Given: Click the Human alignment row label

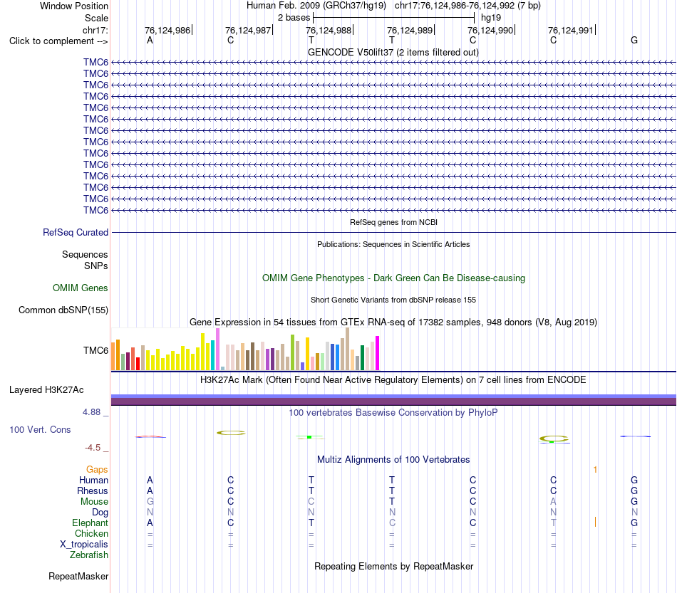Looking at the screenshot, I should point(93,480).
